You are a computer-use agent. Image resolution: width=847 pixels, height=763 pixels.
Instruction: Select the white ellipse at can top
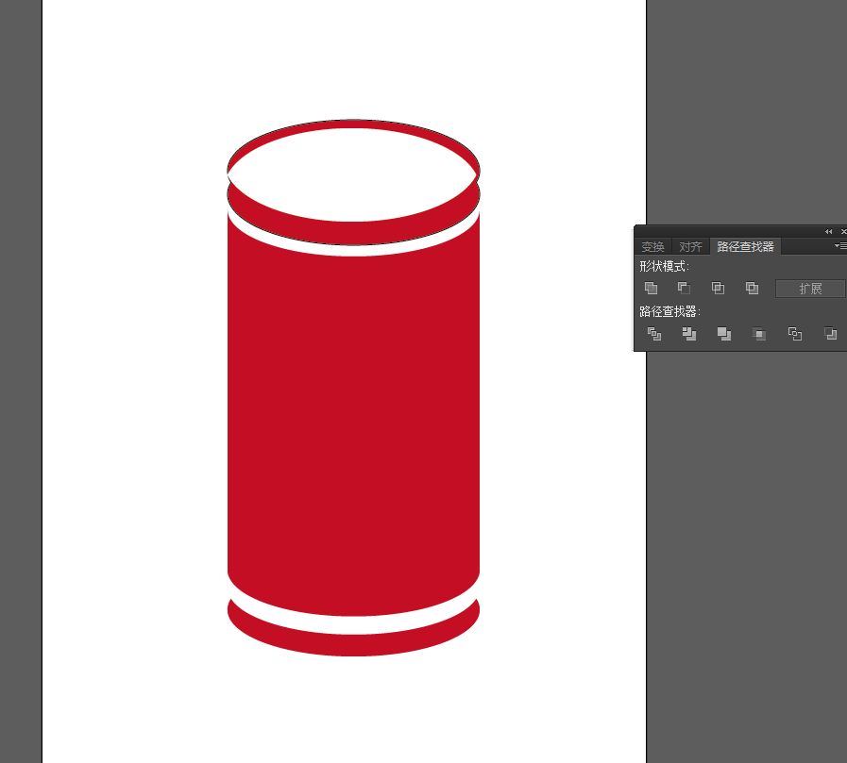click(353, 174)
